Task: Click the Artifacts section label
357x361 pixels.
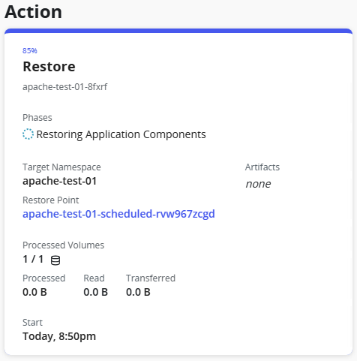Action: 262,167
